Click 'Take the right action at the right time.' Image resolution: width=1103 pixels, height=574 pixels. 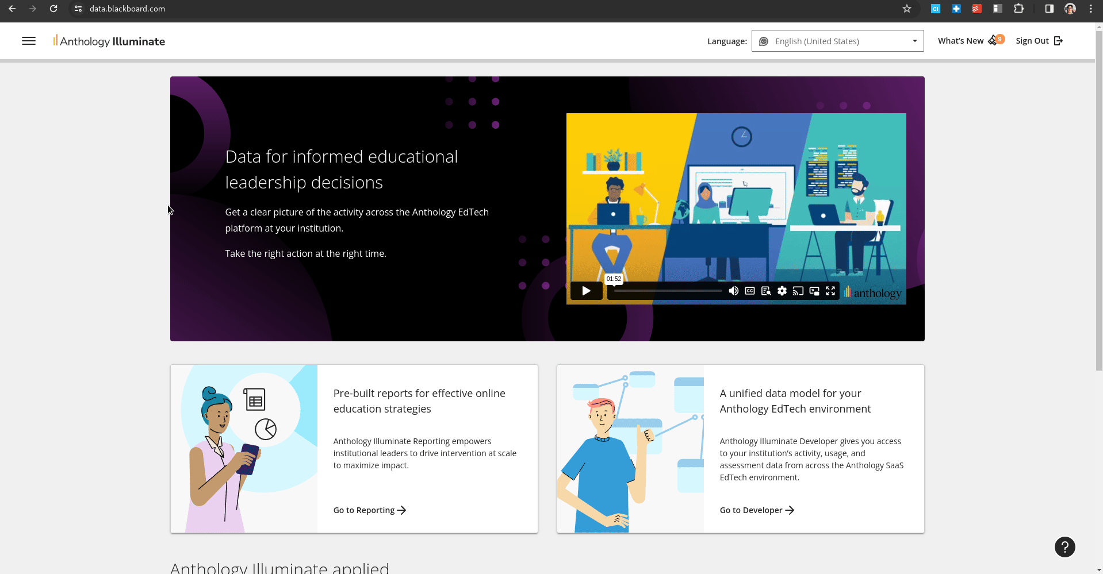(x=305, y=253)
